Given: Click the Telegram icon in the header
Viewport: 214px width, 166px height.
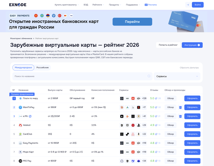Looking at the screenshot, I should 187,5.
